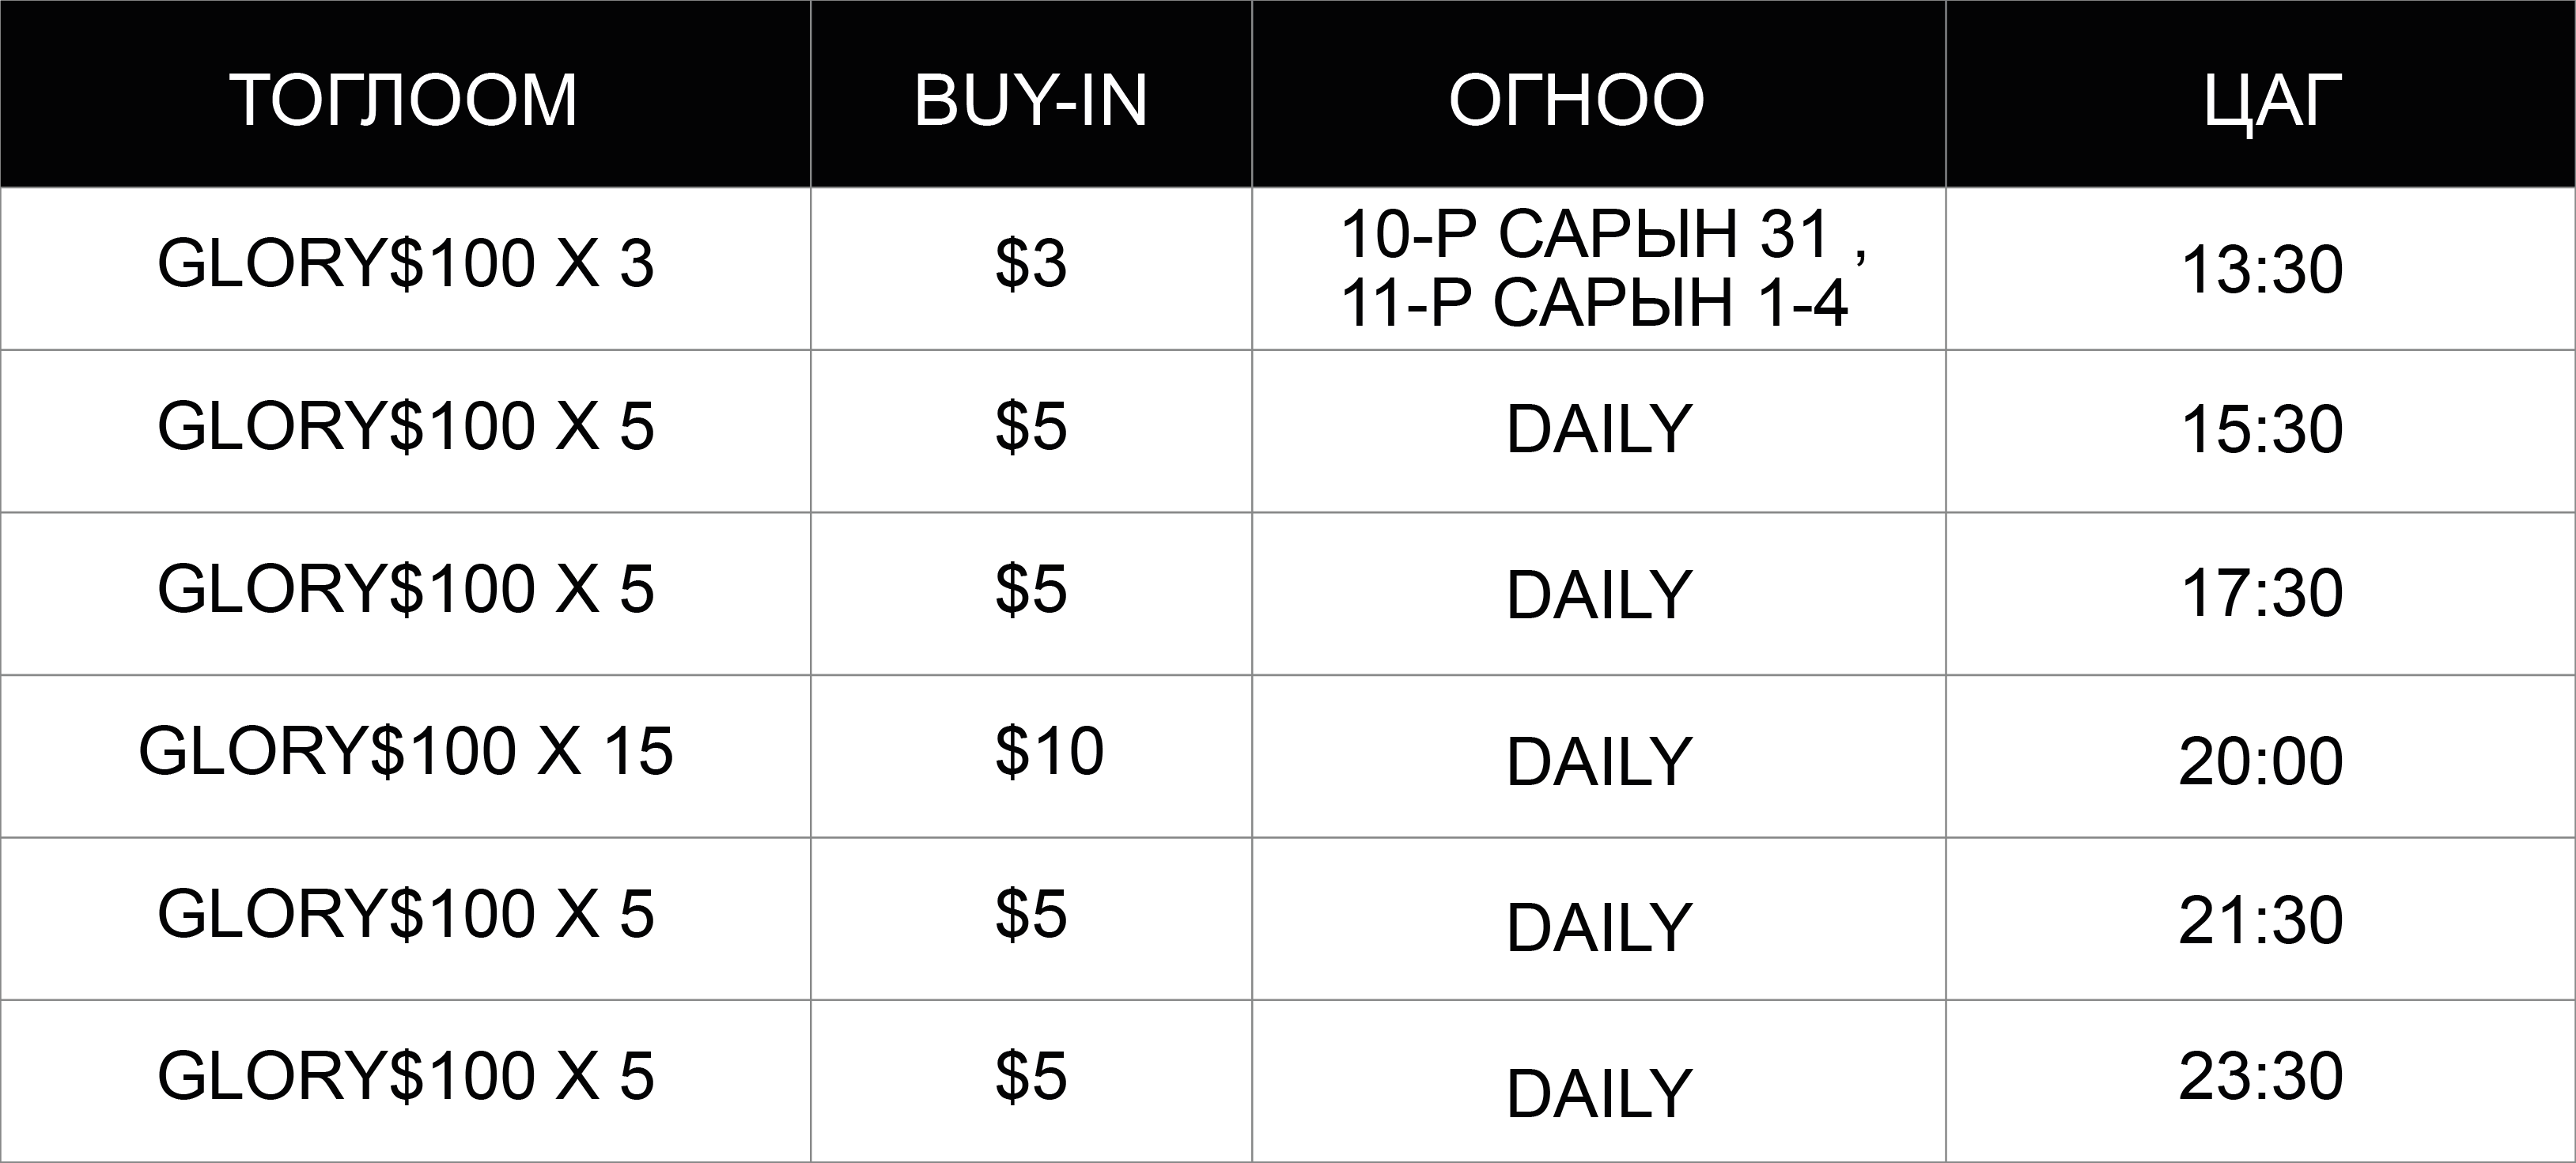The width and height of the screenshot is (2576, 1163).
Task: Click the 20:00 time cell
Action: tap(2260, 756)
